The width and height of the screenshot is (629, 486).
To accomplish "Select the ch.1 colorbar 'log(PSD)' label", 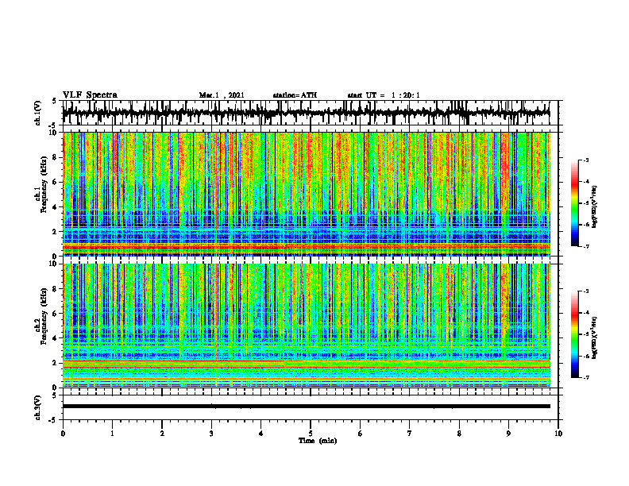I will pos(595,207).
